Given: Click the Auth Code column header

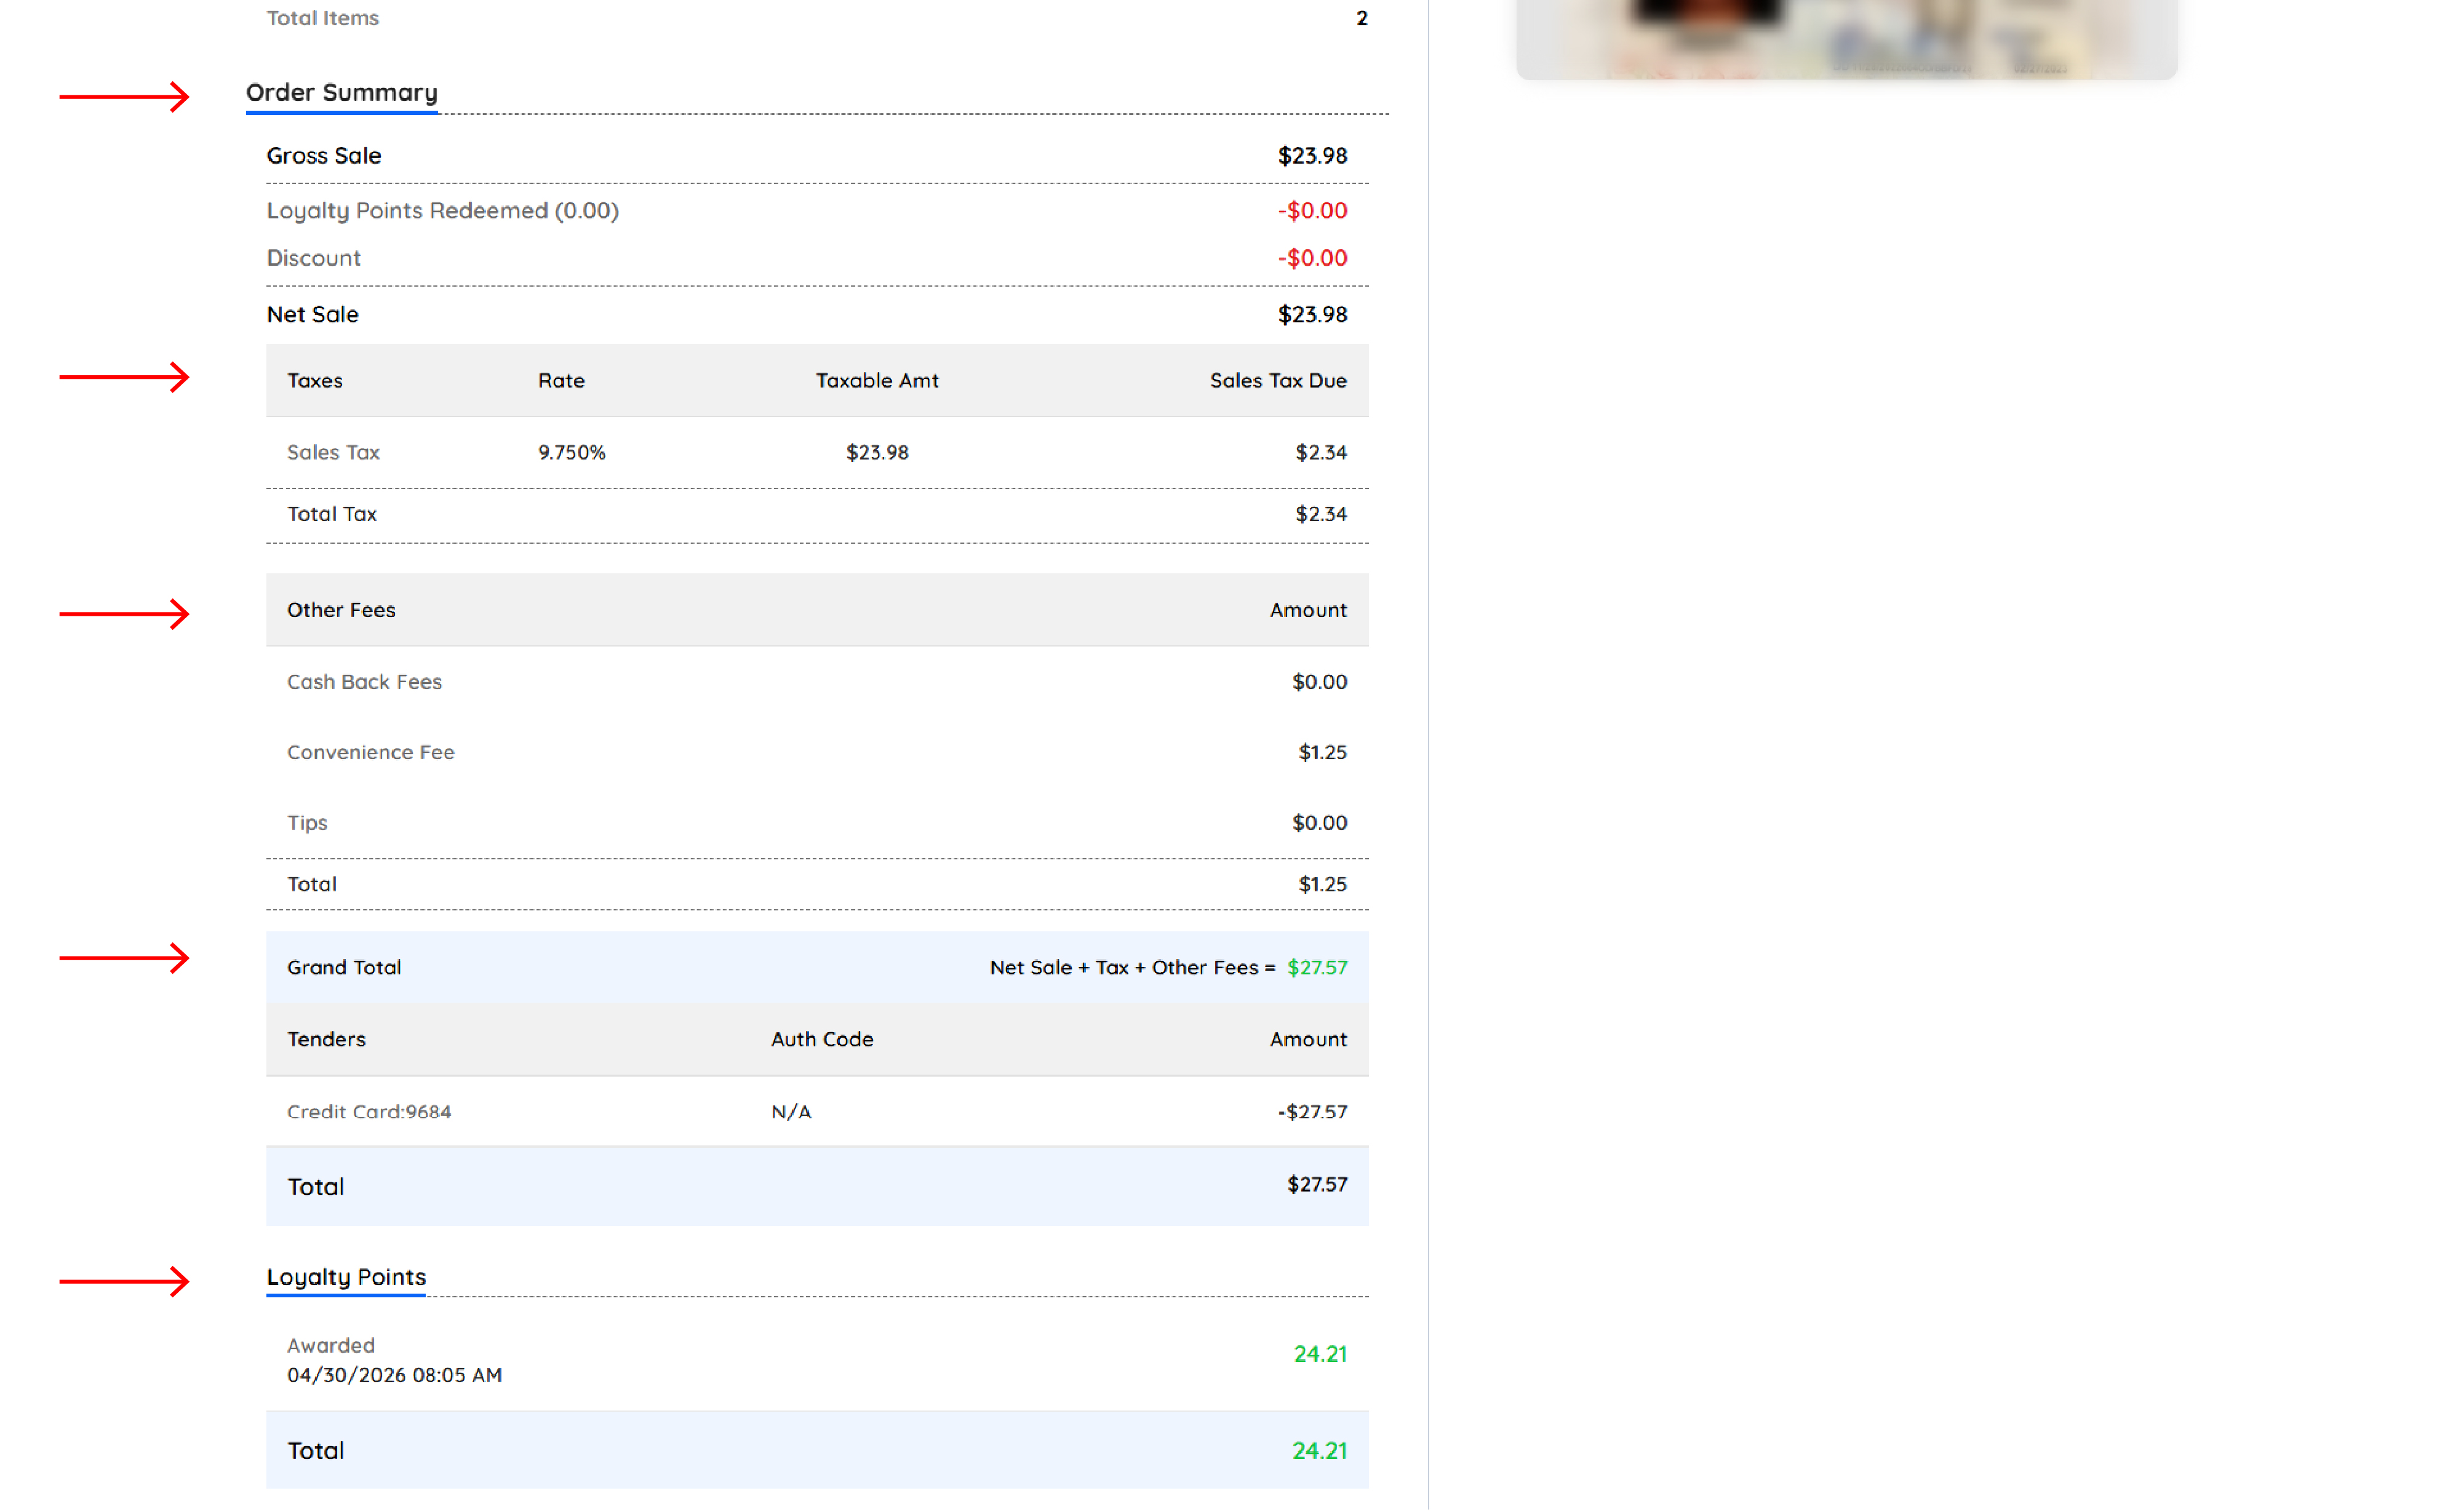Looking at the screenshot, I should tap(822, 1040).
